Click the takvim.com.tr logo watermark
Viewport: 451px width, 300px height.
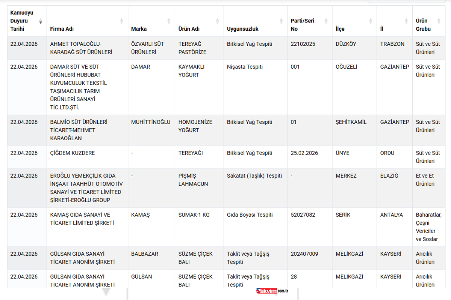click(272, 291)
